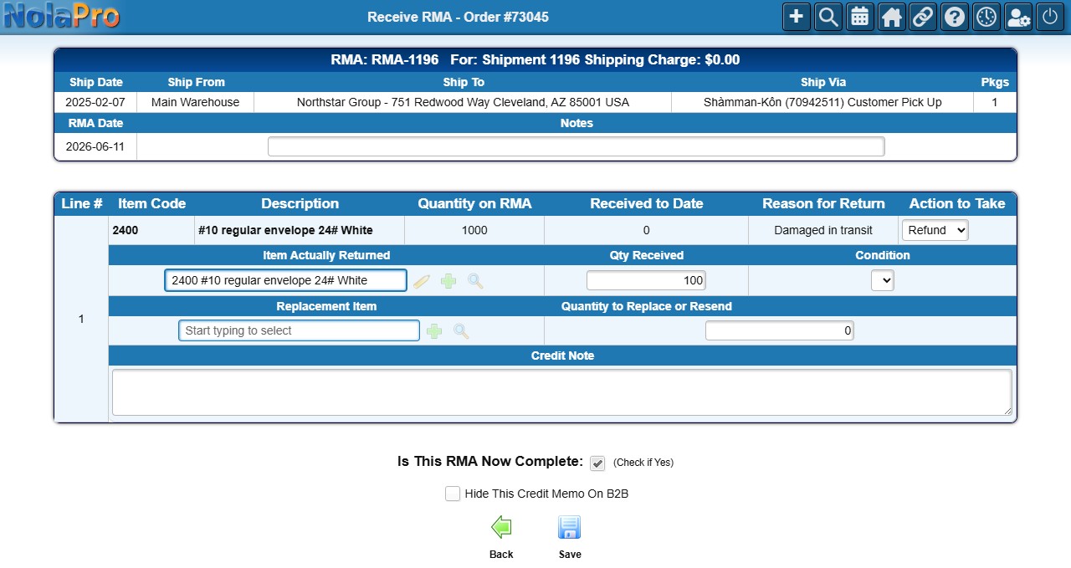This screenshot has width=1071, height=568.
Task: Click pencil edit icon beside Item Actually Returned
Action: [x=422, y=281]
